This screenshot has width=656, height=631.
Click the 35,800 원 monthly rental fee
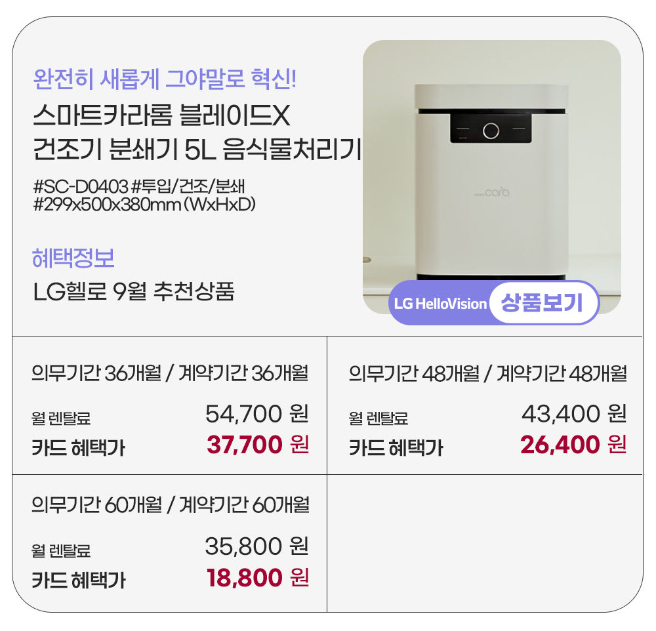(x=256, y=546)
